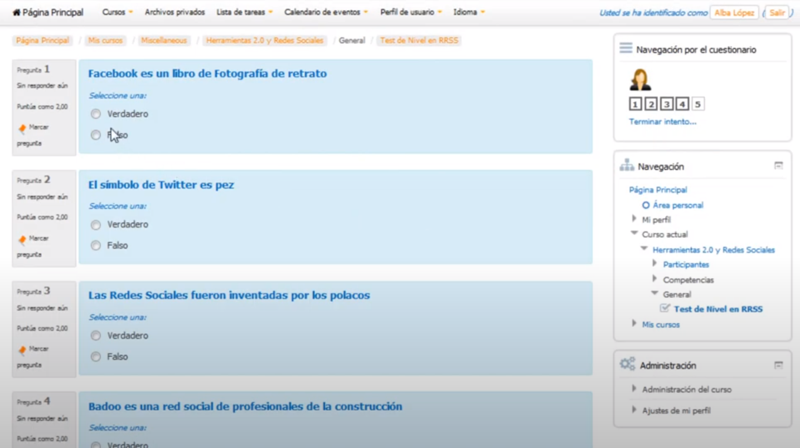This screenshot has width=800, height=448.
Task: Open the Lista de tareas dropdown
Action: tap(244, 12)
